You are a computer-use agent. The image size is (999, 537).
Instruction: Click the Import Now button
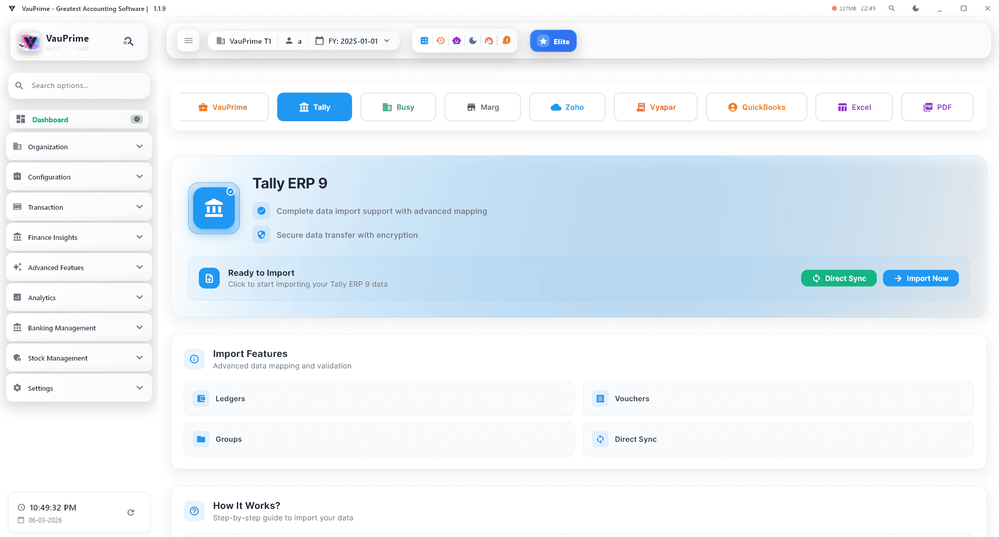[x=921, y=278]
